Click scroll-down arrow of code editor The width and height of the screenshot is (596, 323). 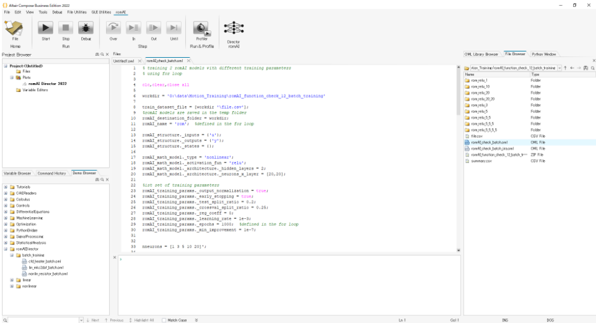pyautogui.click(x=458, y=251)
